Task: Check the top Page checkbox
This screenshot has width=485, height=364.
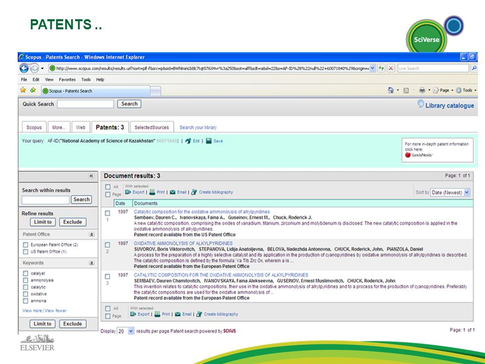Action: 108,194
